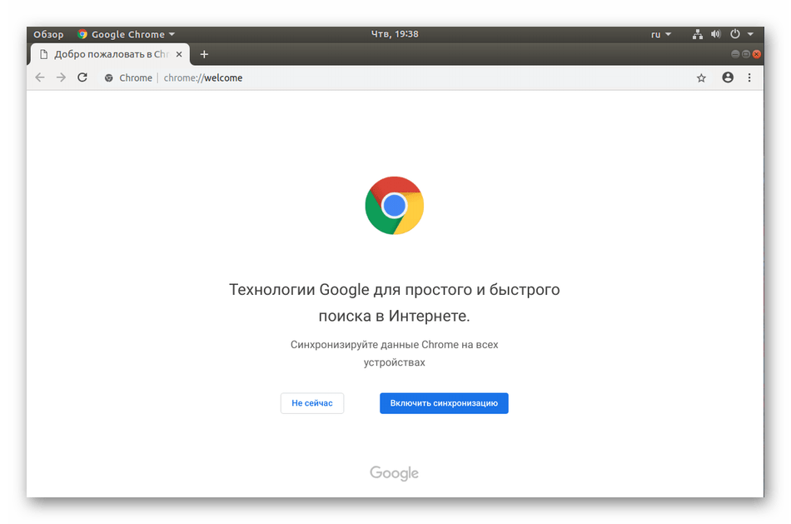Open Chrome's three-dot menu
791x524 pixels.
[749, 77]
